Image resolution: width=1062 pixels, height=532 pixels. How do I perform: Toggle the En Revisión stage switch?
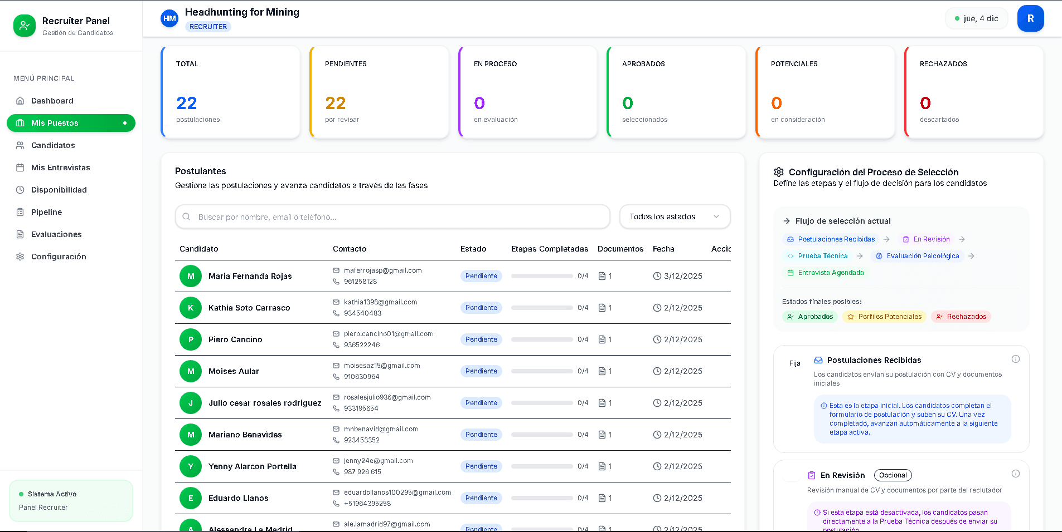[793, 476]
